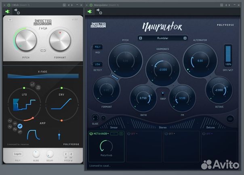This screenshot has width=244, height=175.
Task: Select next preset arrow in Manipulator title bar
Action: click(x=229, y=5)
